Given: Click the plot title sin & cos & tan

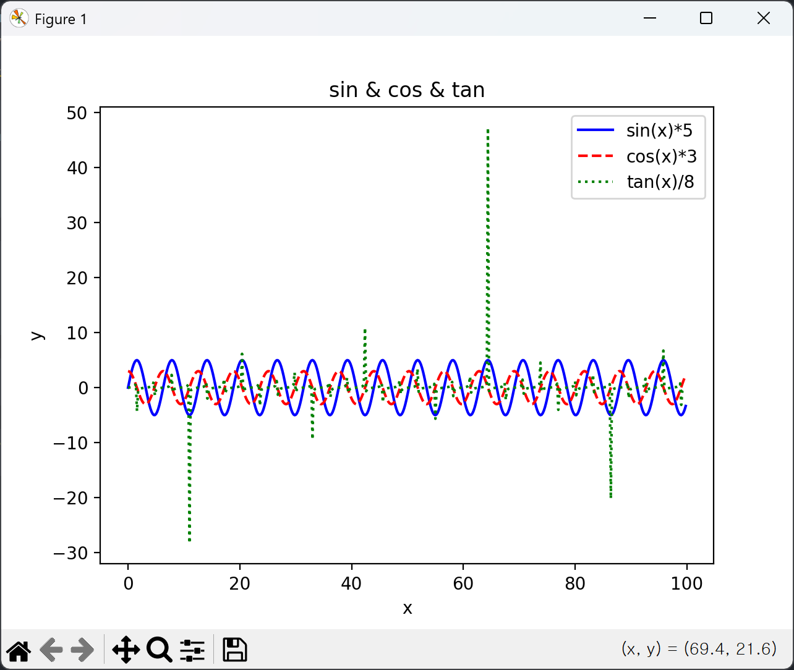Looking at the screenshot, I should click(407, 90).
